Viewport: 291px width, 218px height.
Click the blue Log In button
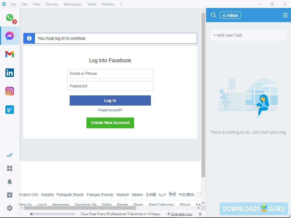point(110,100)
